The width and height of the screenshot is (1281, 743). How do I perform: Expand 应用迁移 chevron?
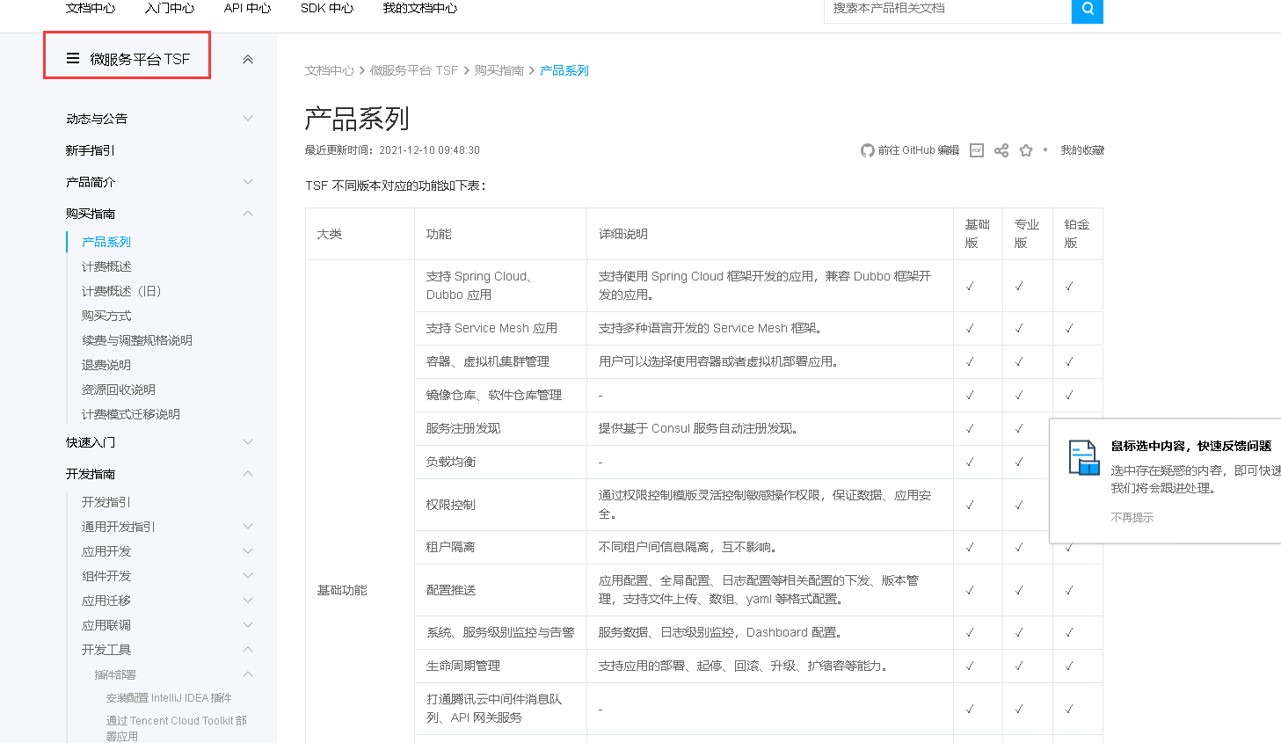point(248,601)
